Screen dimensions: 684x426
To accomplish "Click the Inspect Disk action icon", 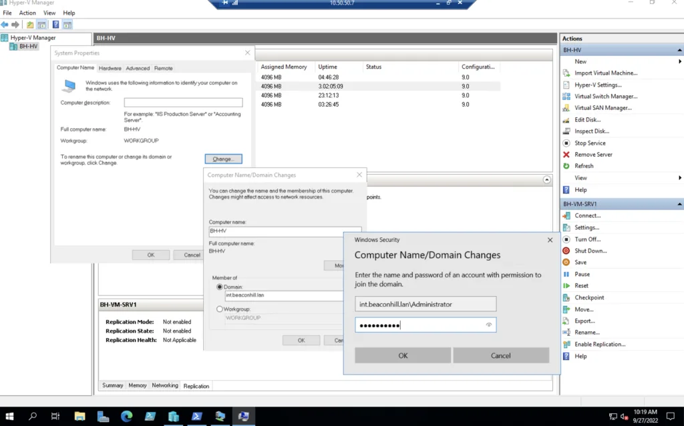I will [566, 131].
